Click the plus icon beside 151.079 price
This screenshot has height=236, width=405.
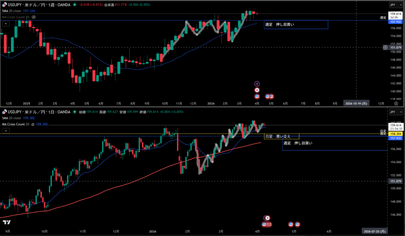tap(385, 48)
